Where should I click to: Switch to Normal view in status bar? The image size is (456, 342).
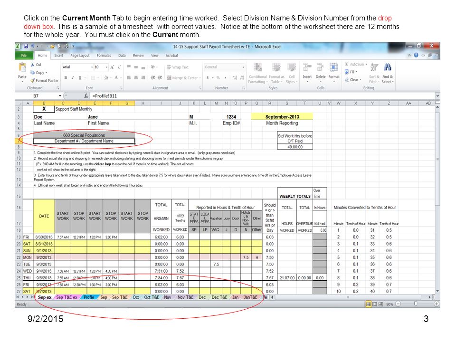(368, 304)
